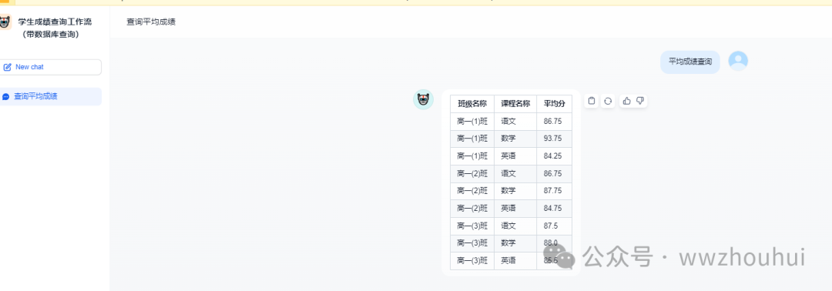This screenshot has height=291, width=832.
Task: Click the New chat pencil icon
Action: coord(8,67)
